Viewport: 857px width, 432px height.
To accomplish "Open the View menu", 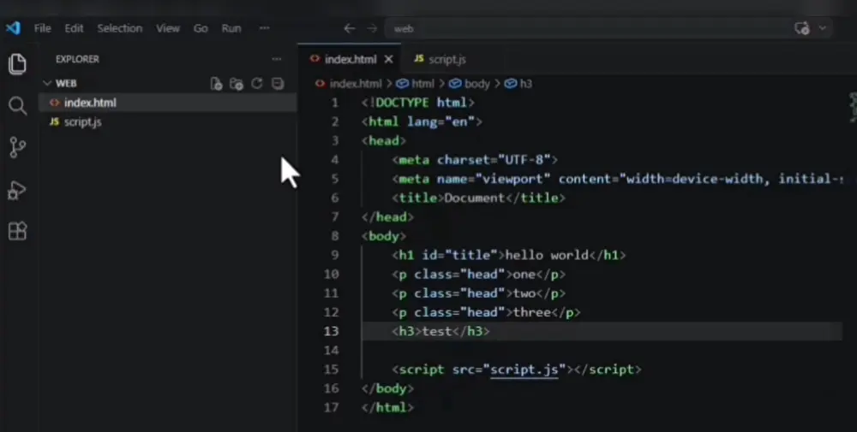I will point(168,28).
